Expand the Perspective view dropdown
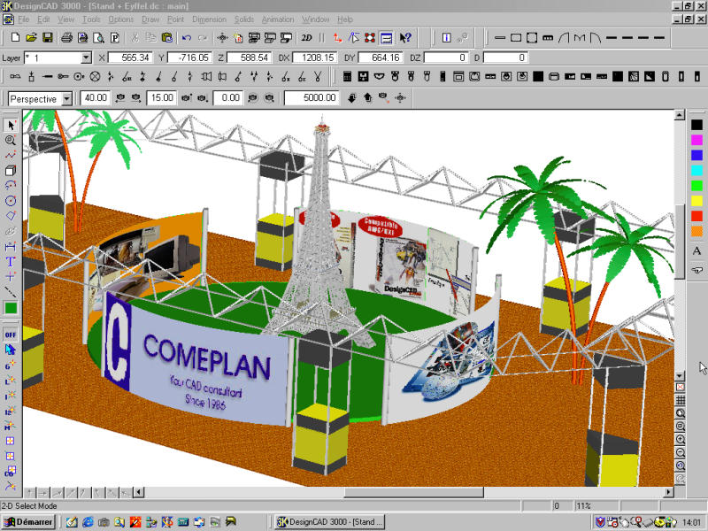 point(66,98)
